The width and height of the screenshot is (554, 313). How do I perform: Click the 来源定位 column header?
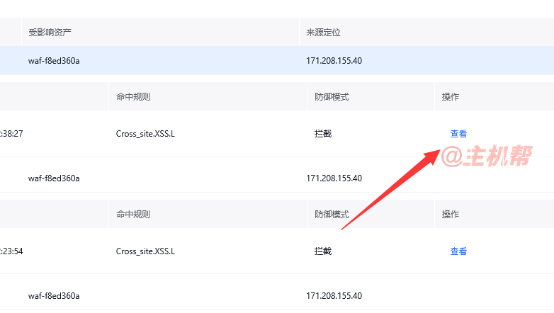click(323, 33)
